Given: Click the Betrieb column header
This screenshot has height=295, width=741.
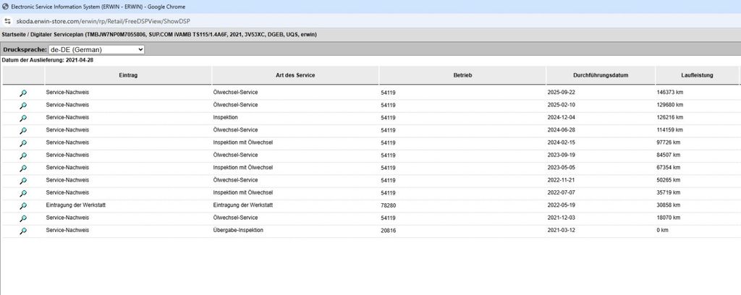Looking at the screenshot, I should [462, 75].
